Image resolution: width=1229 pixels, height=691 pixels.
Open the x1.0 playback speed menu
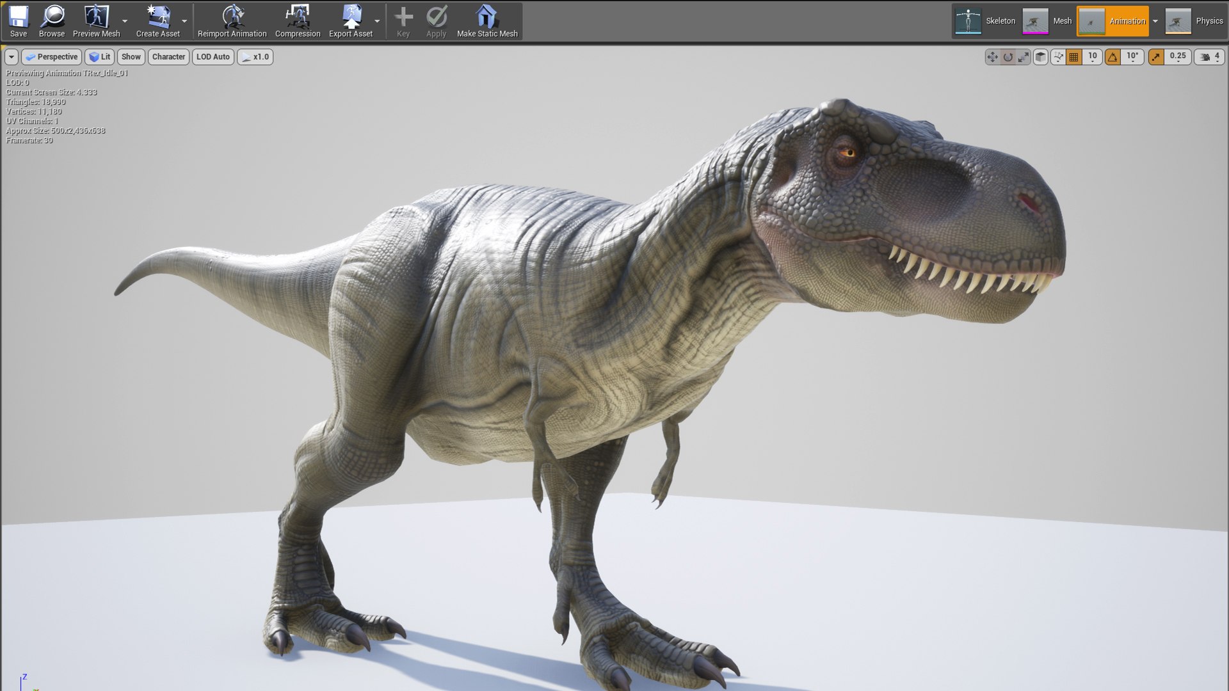pyautogui.click(x=255, y=57)
